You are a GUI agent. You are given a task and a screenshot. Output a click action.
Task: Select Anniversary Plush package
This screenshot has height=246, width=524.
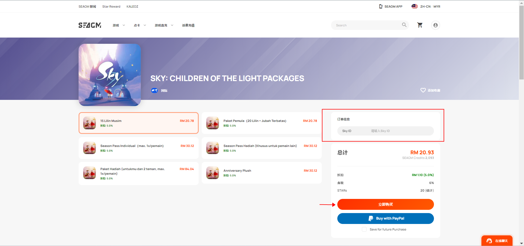tap(262, 173)
